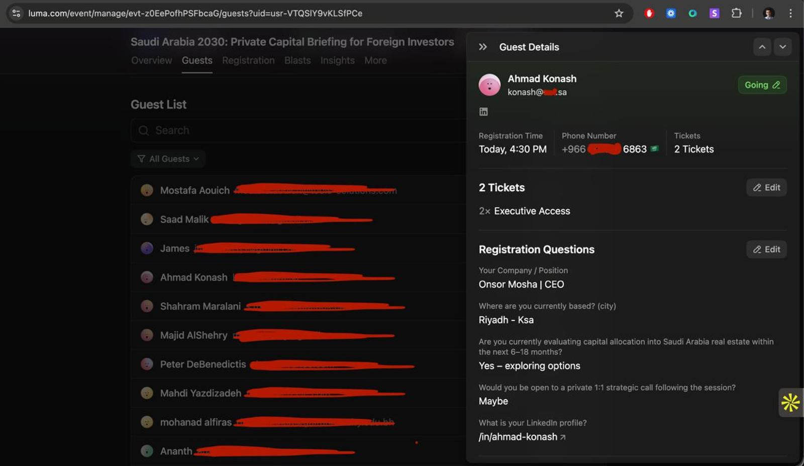Image resolution: width=804 pixels, height=466 pixels.
Task: Go to the next guest
Action: (782, 47)
